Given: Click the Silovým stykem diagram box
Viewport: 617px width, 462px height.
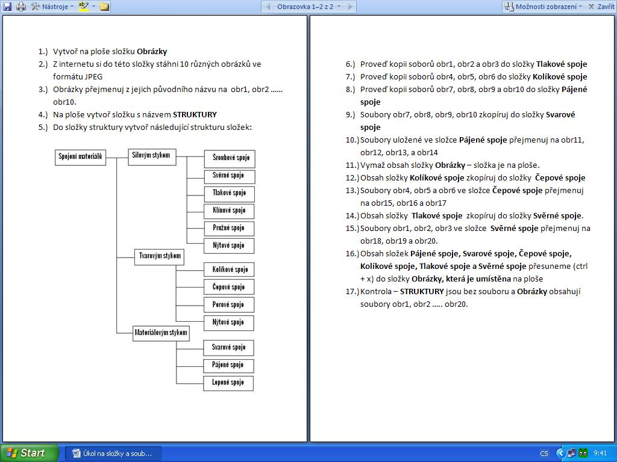Looking at the screenshot, I should tap(152, 156).
